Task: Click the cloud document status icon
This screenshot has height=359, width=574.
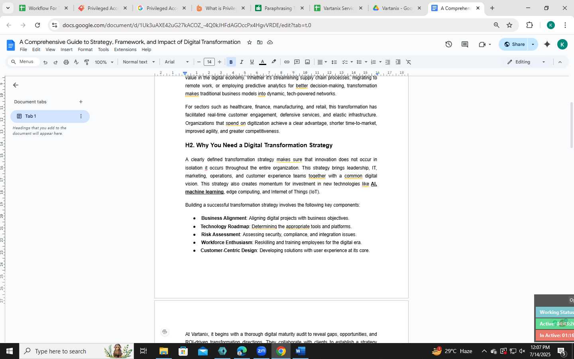Action: pyautogui.click(x=270, y=42)
